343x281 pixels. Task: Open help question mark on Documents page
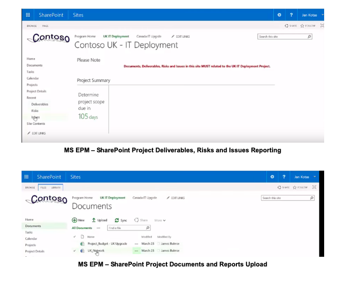[284, 177]
